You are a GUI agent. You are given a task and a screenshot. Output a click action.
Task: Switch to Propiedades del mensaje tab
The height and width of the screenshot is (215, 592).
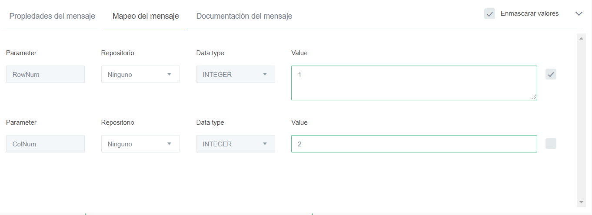click(52, 16)
